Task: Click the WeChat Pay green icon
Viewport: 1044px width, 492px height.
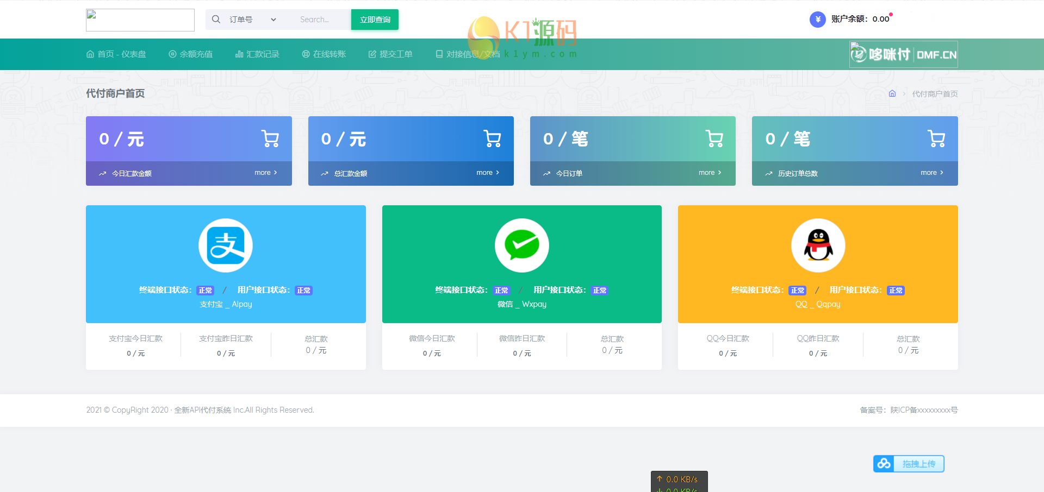Action: 521,245
